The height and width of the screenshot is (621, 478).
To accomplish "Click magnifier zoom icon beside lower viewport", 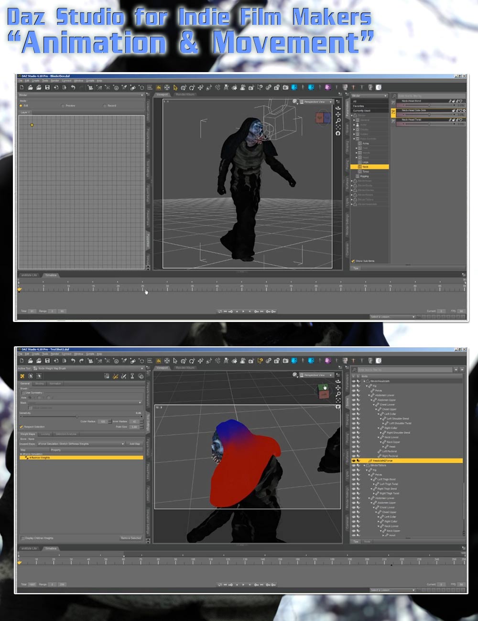I will (338, 395).
